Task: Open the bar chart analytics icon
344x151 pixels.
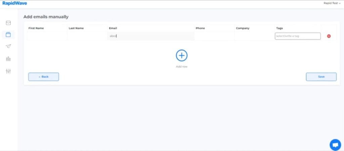Action: [x=8, y=59]
